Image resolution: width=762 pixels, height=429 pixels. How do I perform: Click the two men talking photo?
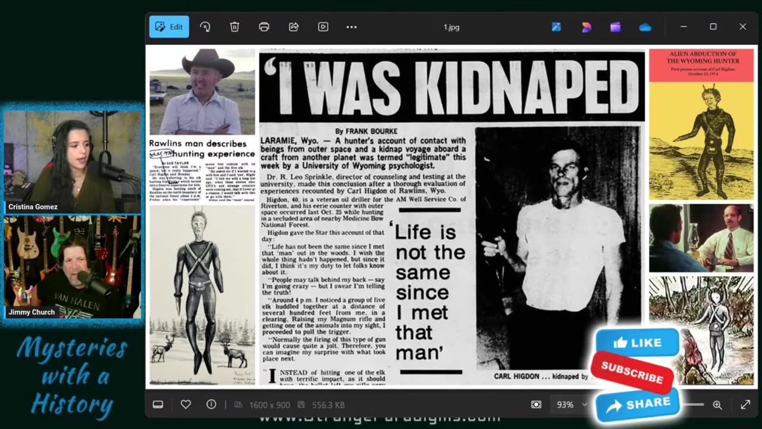(701, 238)
